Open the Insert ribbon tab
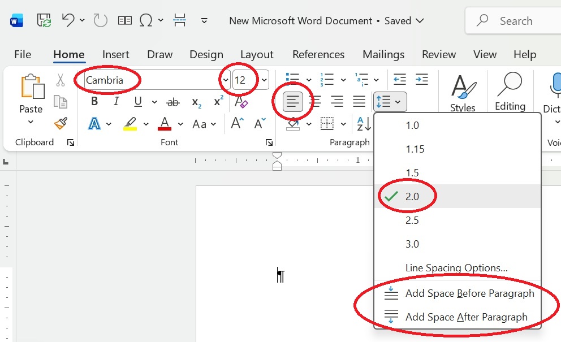This screenshot has height=342, width=561. click(115, 55)
